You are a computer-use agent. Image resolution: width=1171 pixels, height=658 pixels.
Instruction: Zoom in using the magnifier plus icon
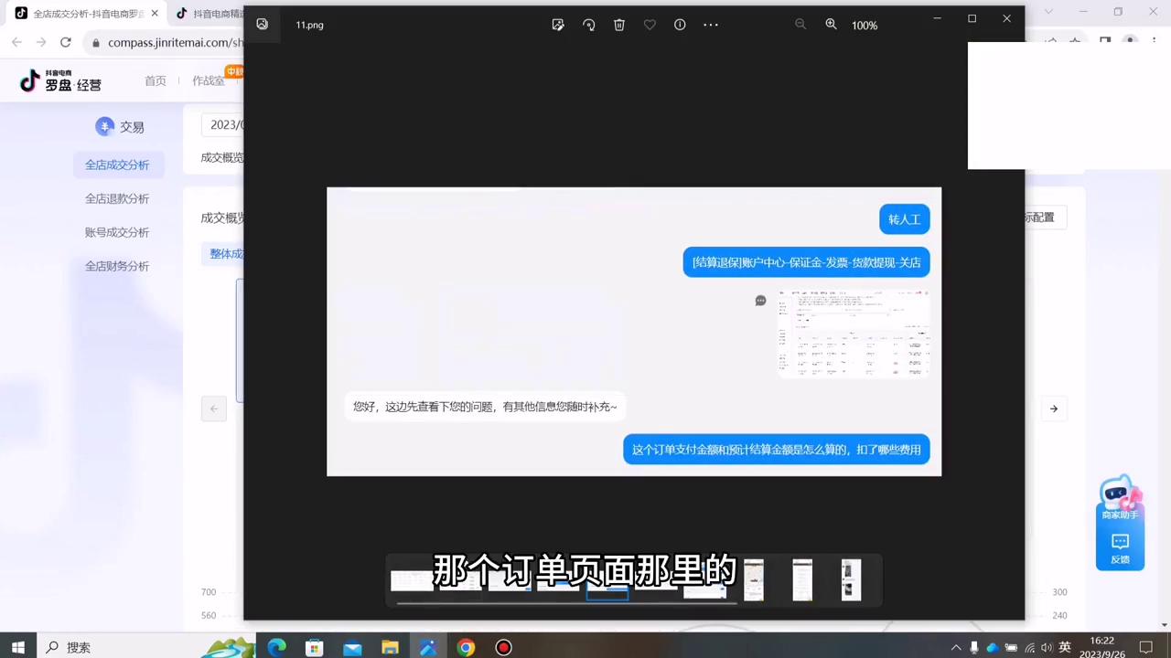(831, 25)
